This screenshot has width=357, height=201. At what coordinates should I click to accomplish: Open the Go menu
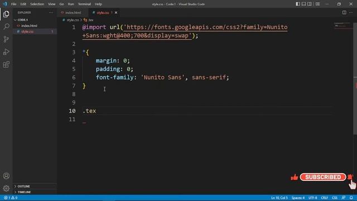[x=61, y=4]
